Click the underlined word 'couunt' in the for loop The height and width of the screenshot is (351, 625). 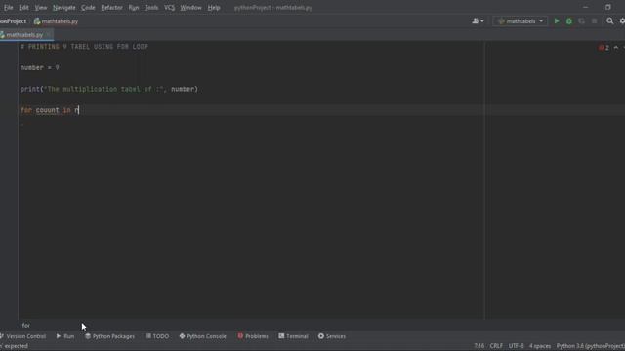(x=47, y=110)
